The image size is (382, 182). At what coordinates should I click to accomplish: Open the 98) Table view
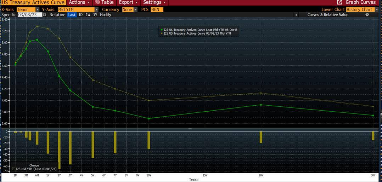(x=105, y=2)
